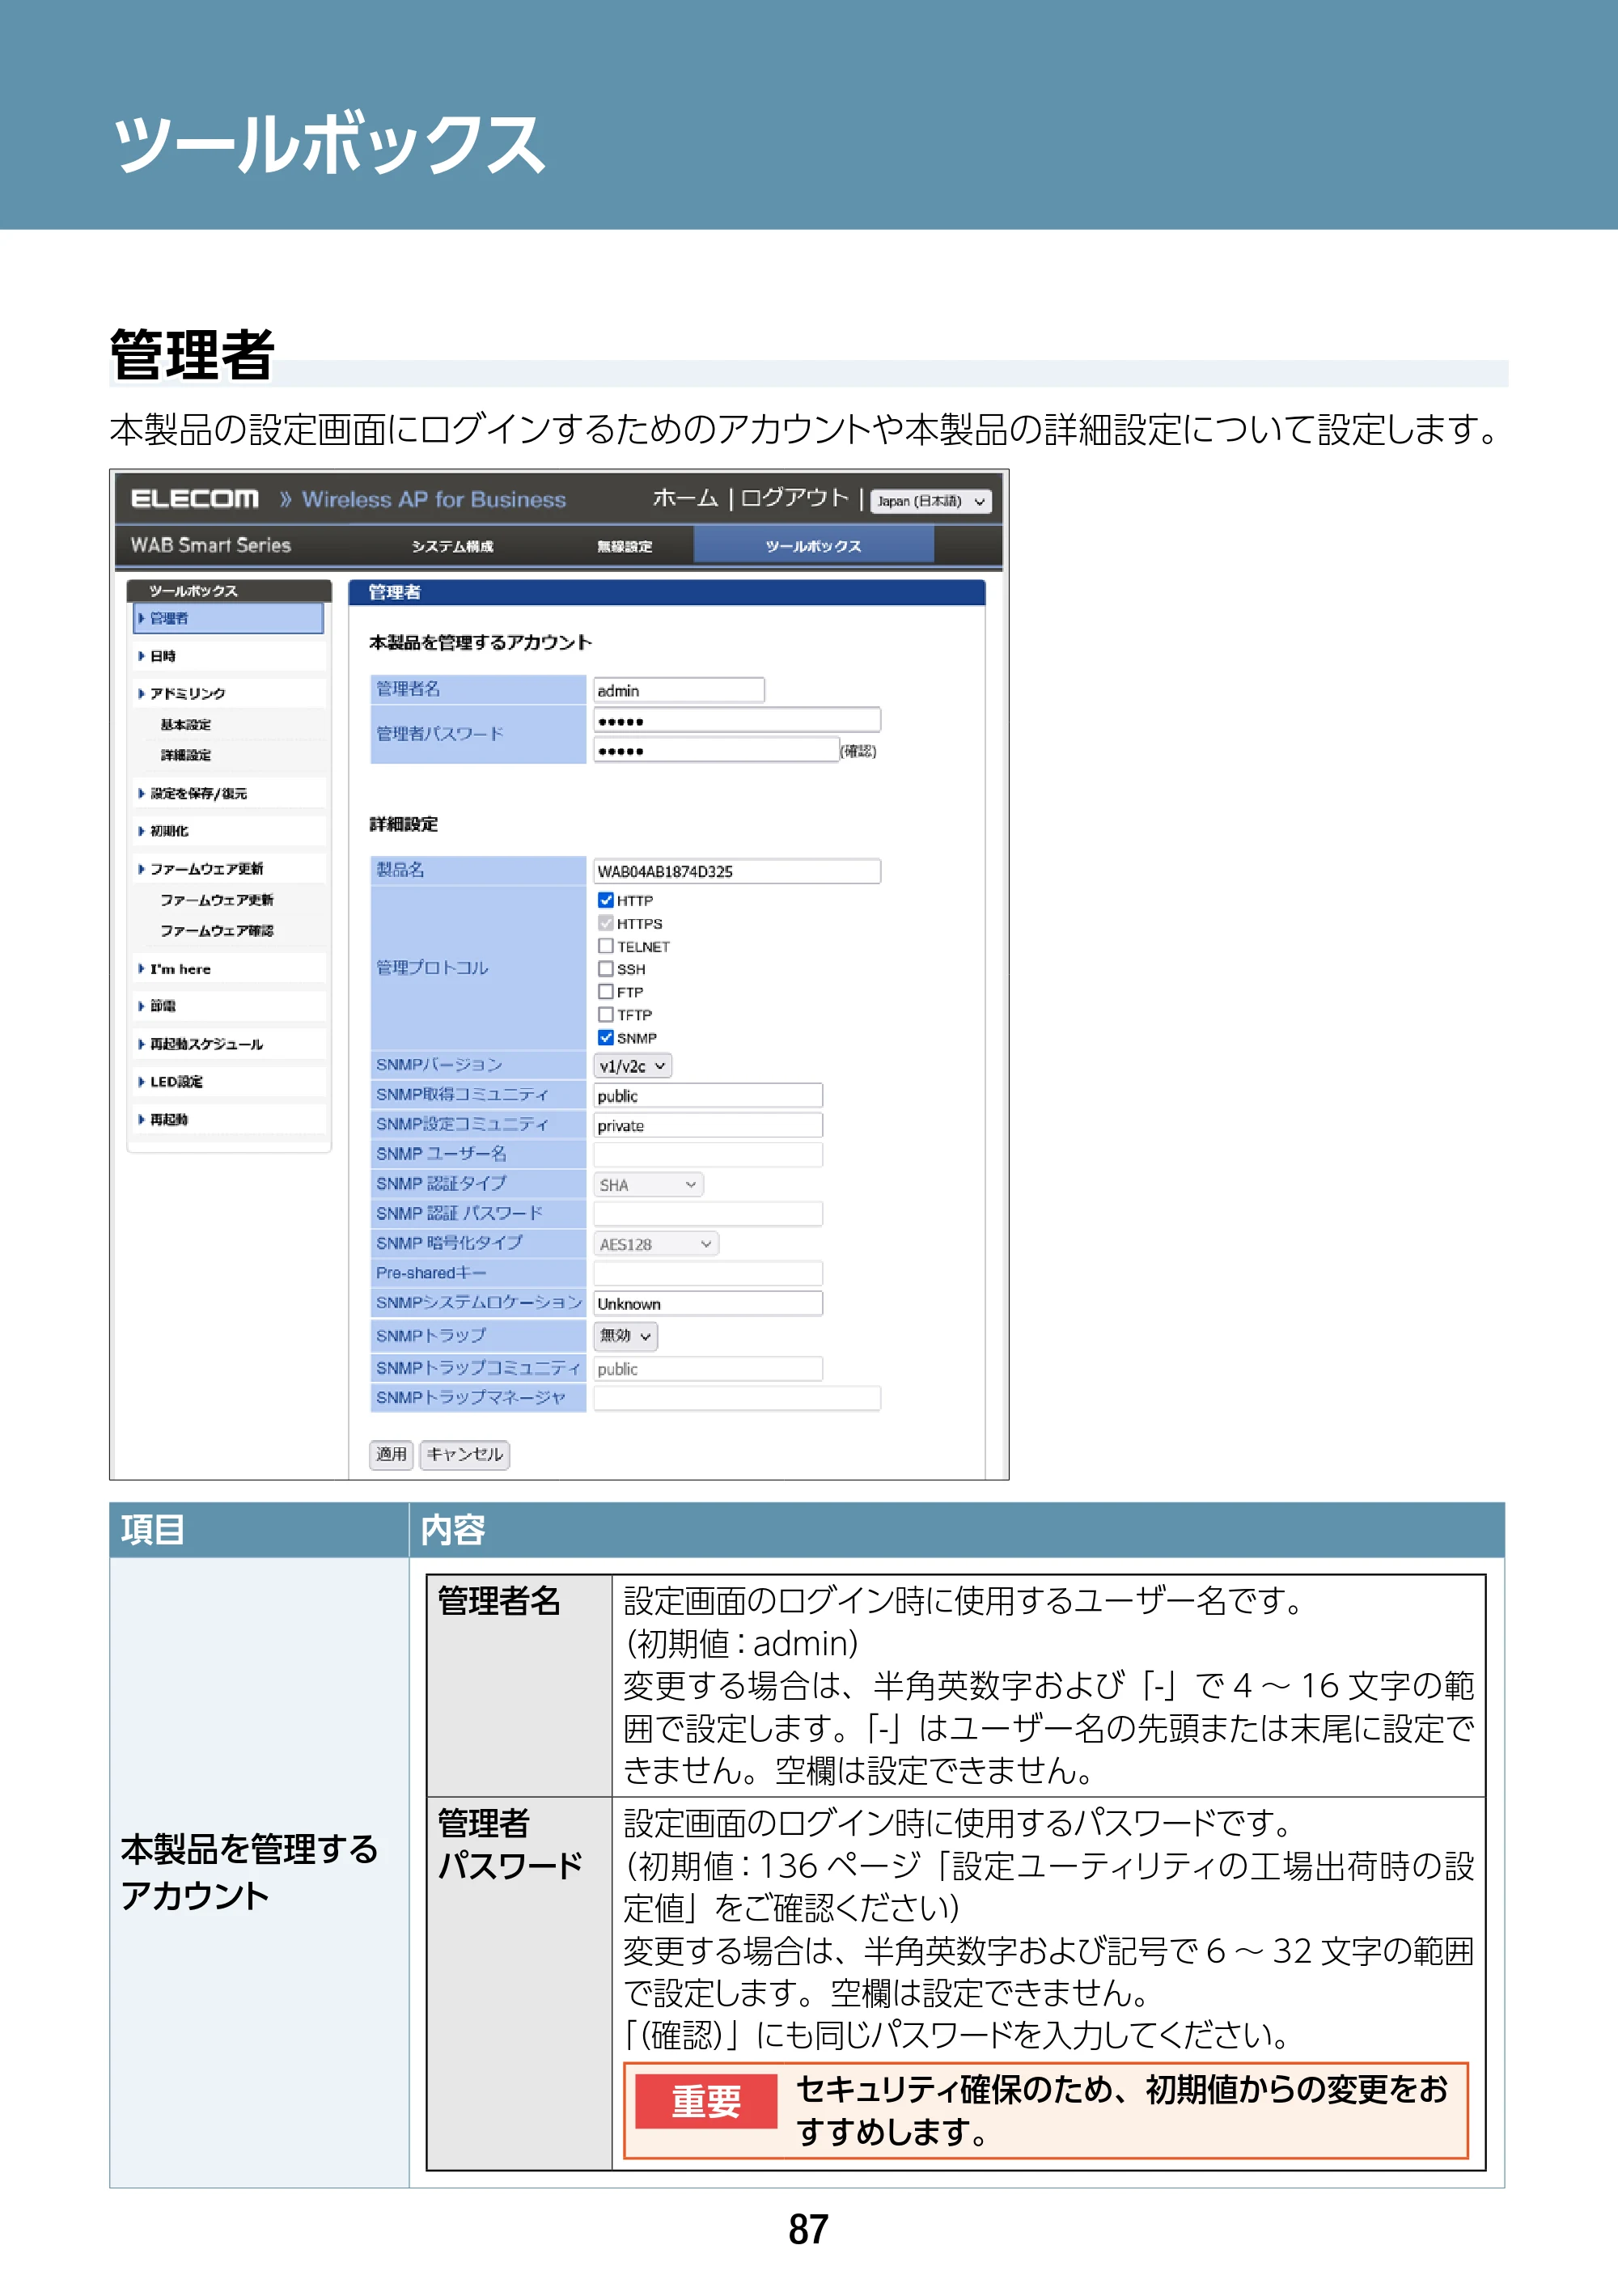Image resolution: width=1618 pixels, height=2296 pixels.
Task: Open 再起動スケジュール in the sidebar
Action: pos(228,1044)
